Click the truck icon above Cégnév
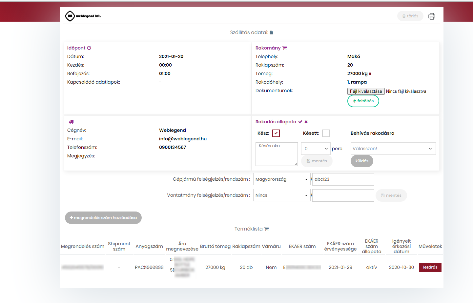Image resolution: width=473 pixels, height=303 pixels. (x=71, y=122)
